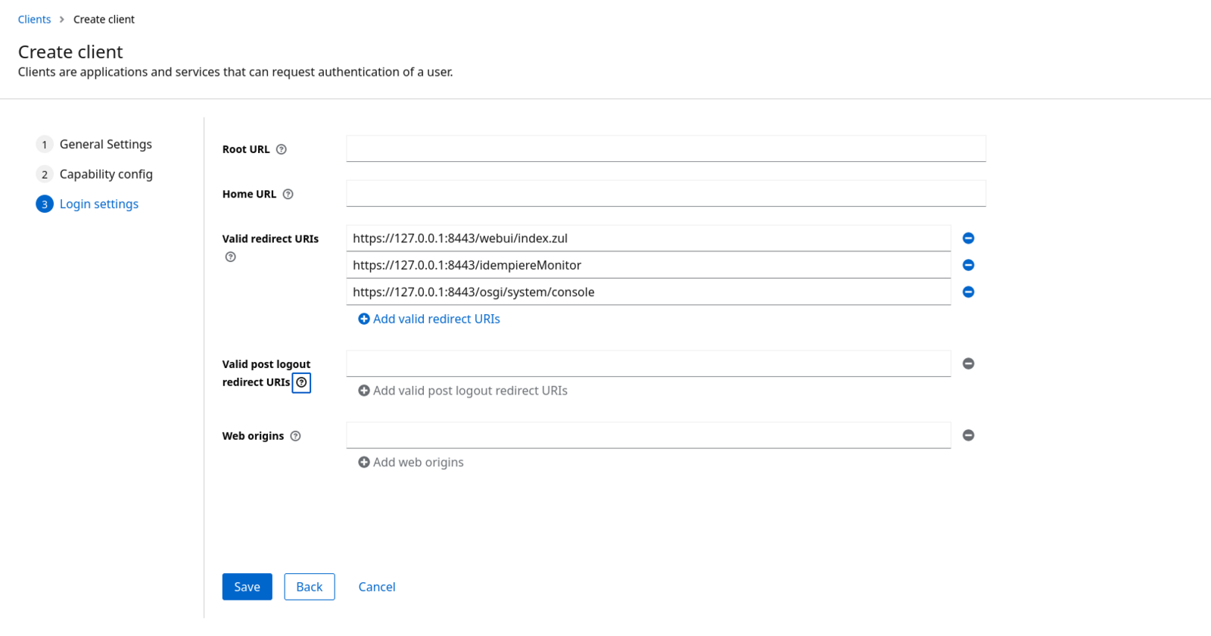
Task: Add another valid redirect URI
Action: pyautogui.click(x=429, y=320)
